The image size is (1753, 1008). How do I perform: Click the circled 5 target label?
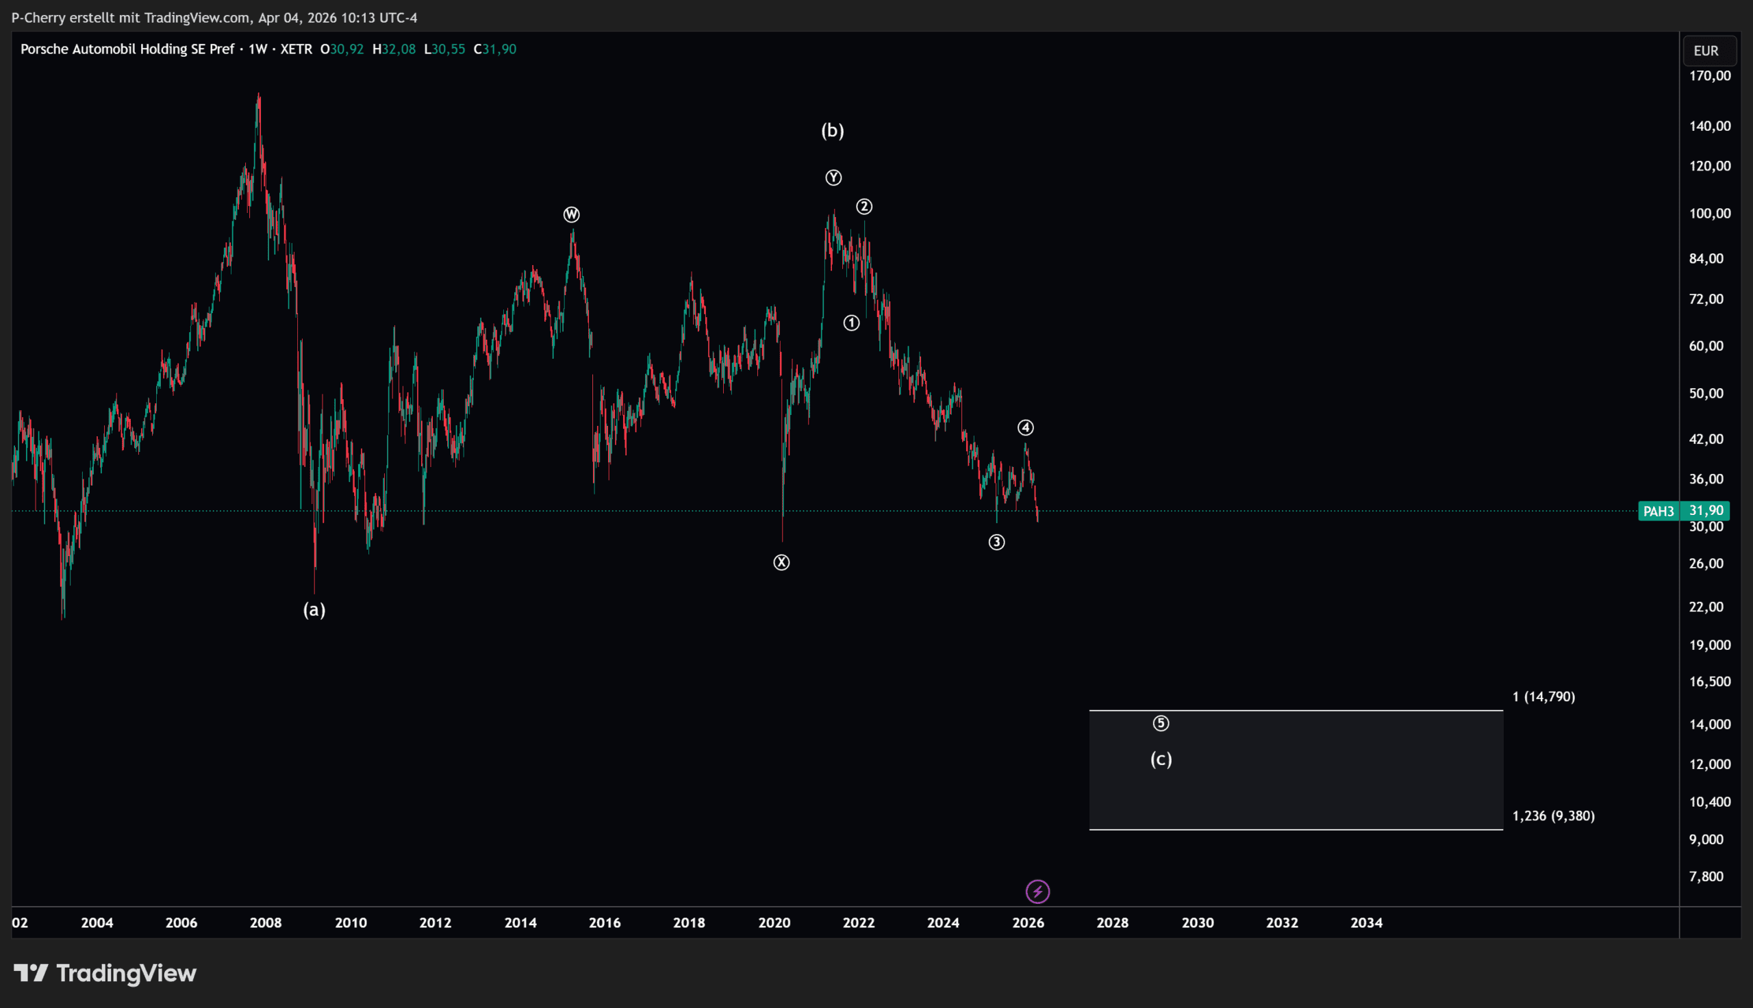coord(1161,723)
